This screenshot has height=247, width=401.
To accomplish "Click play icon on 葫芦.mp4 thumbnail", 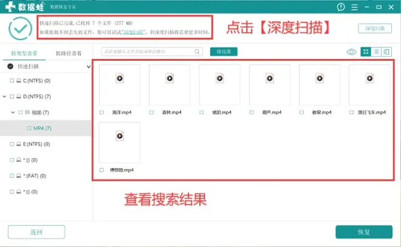I will 270,78.
